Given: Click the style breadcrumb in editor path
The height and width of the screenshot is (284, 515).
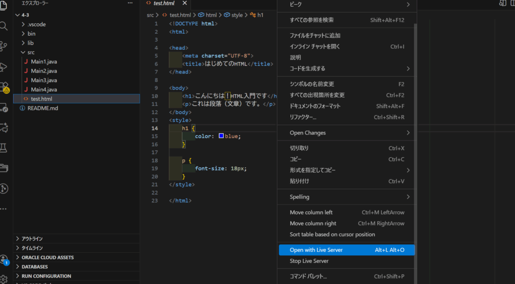Looking at the screenshot, I should coord(236,15).
